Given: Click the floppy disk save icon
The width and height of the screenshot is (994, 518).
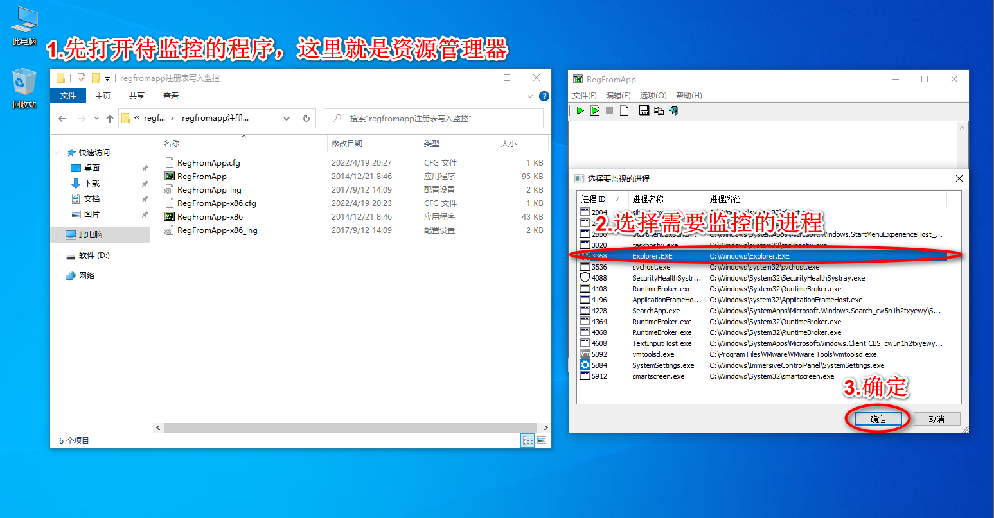Looking at the screenshot, I should [644, 111].
